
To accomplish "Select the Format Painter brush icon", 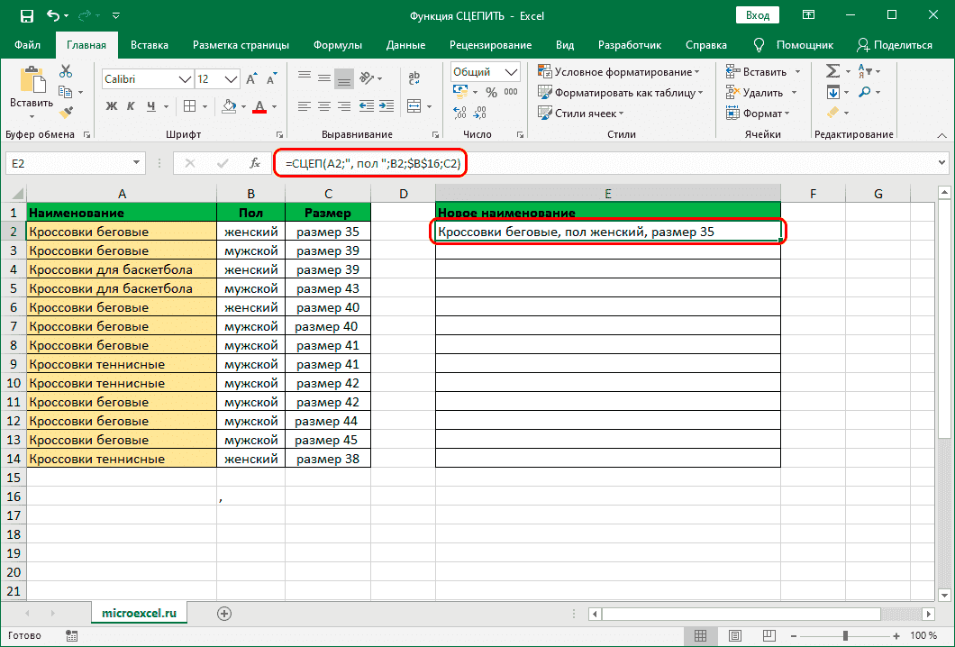I will 66,112.
